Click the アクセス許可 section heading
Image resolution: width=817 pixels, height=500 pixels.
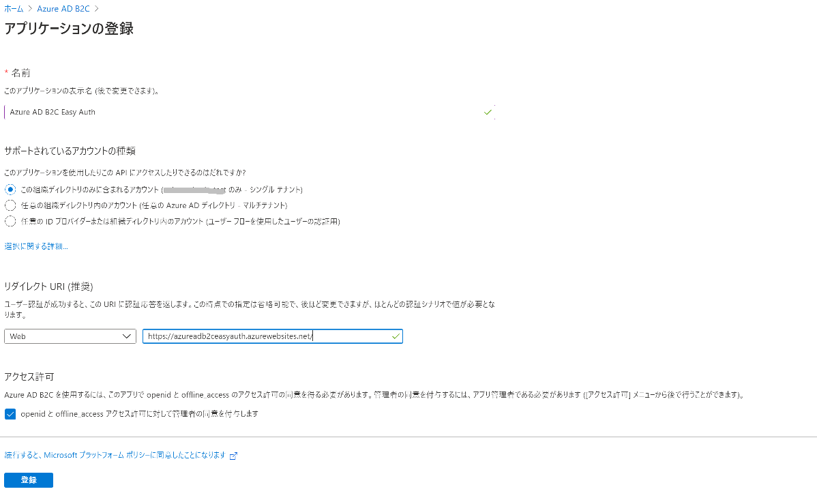[x=29, y=377]
